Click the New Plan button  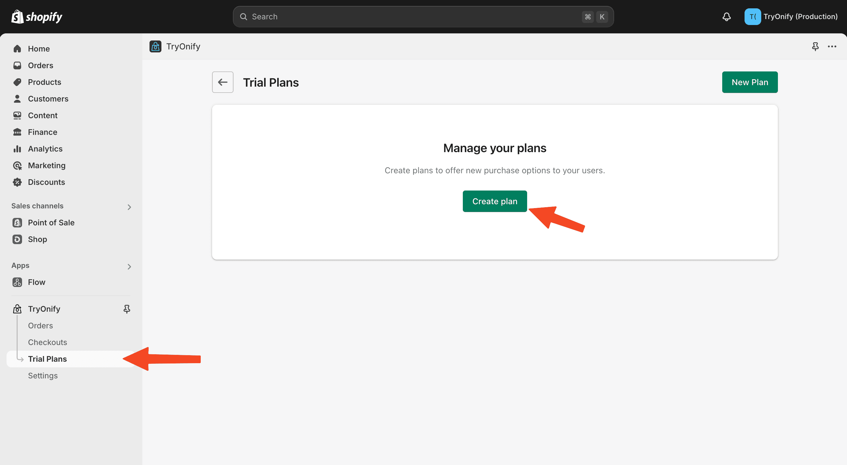(750, 82)
